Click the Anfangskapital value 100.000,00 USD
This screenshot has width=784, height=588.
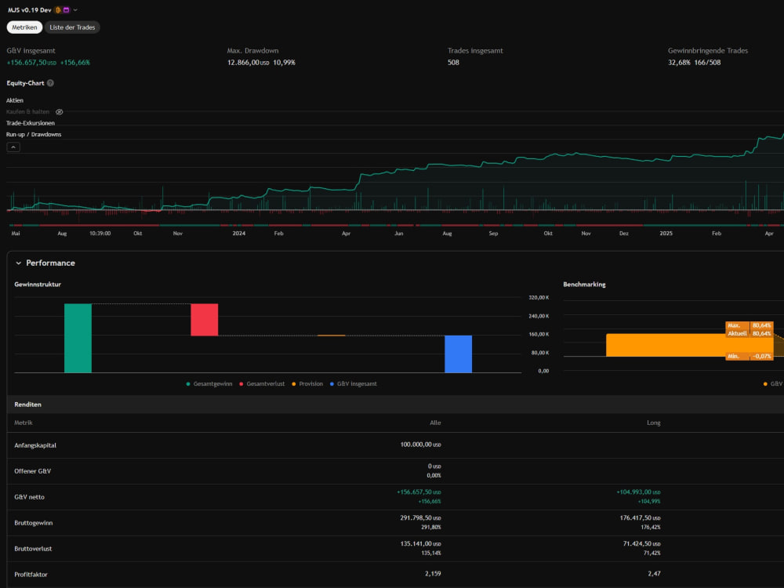[420, 445]
